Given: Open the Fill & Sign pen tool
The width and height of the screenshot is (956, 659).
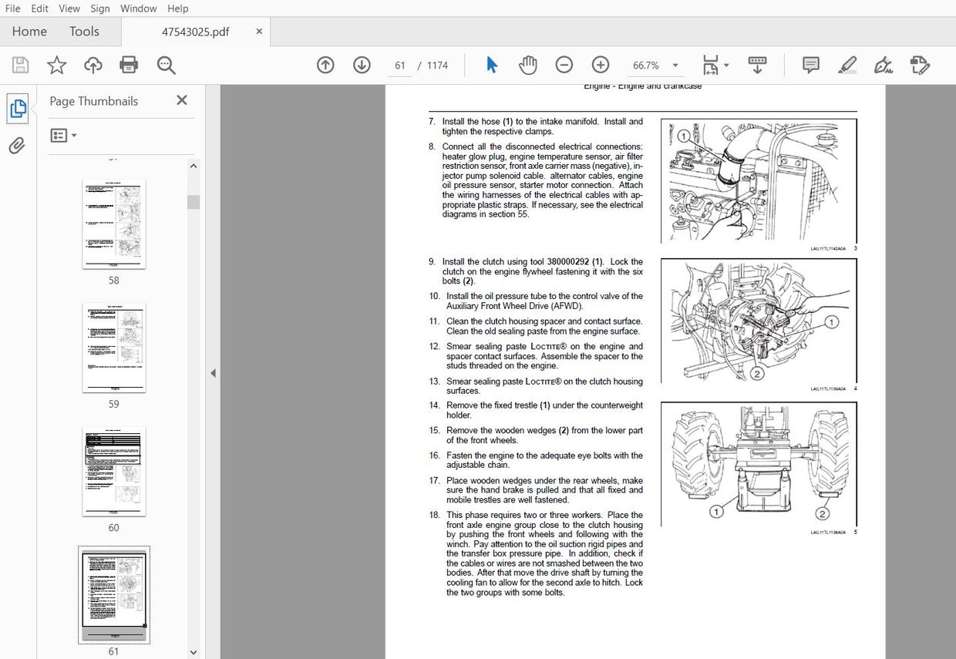Looking at the screenshot, I should point(883,65).
